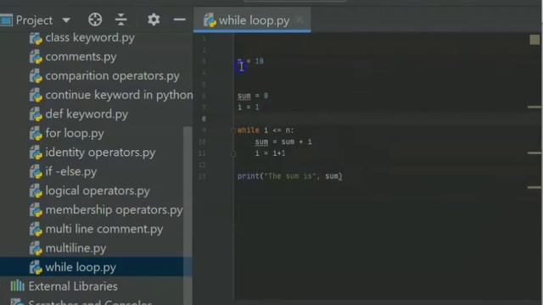Open the Project view dropdown arrow
This screenshot has width=543, height=305.
(66, 20)
